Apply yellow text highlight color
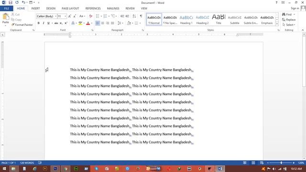Image resolution: width=306 pixels, height=172 pixels. point(80,23)
